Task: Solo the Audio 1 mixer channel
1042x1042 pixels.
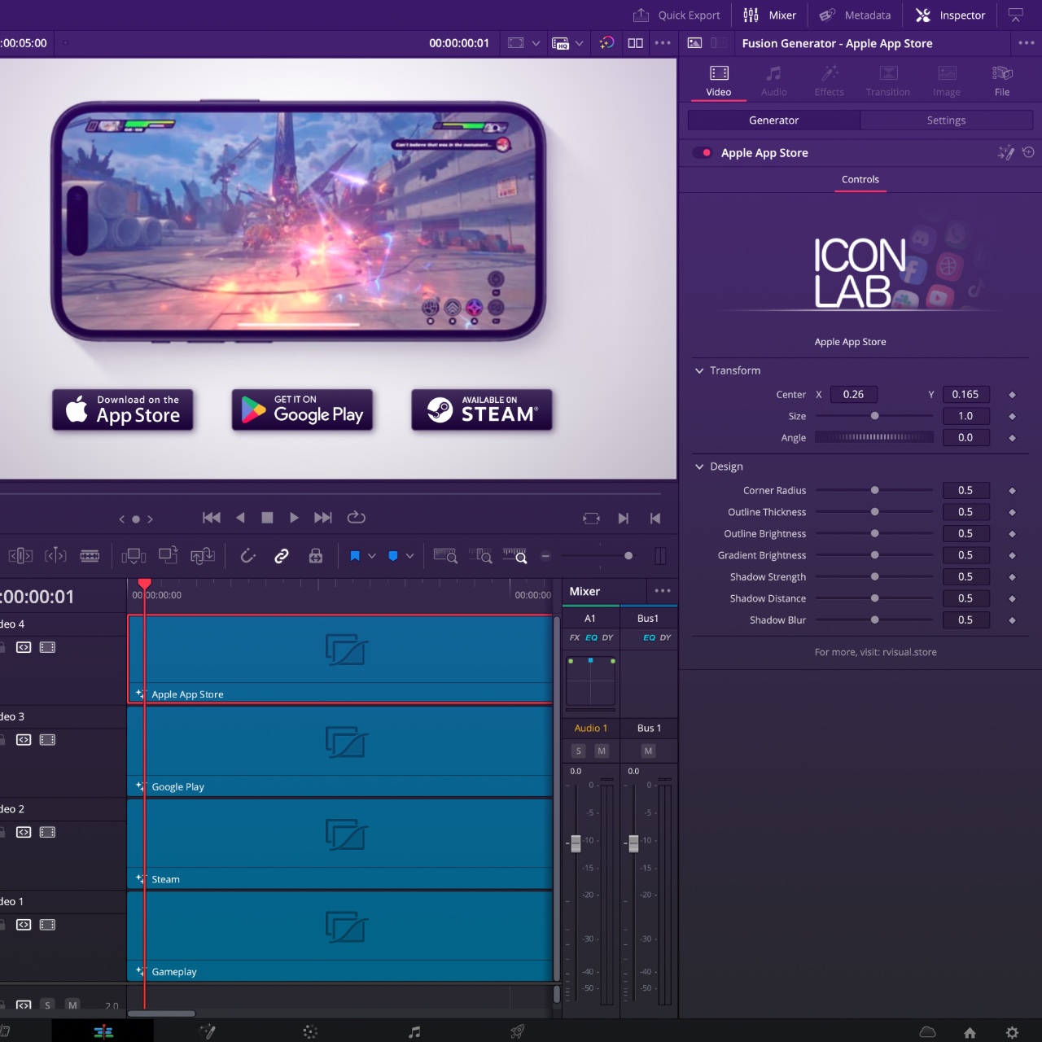Action: click(x=579, y=751)
